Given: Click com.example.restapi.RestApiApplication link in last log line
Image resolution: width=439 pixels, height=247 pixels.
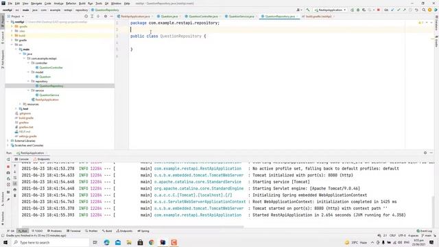Looking at the screenshot, I should (198, 215).
